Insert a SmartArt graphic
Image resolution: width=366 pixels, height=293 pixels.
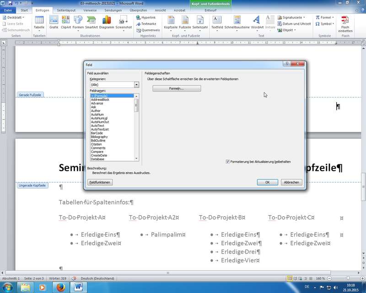pos(91,21)
